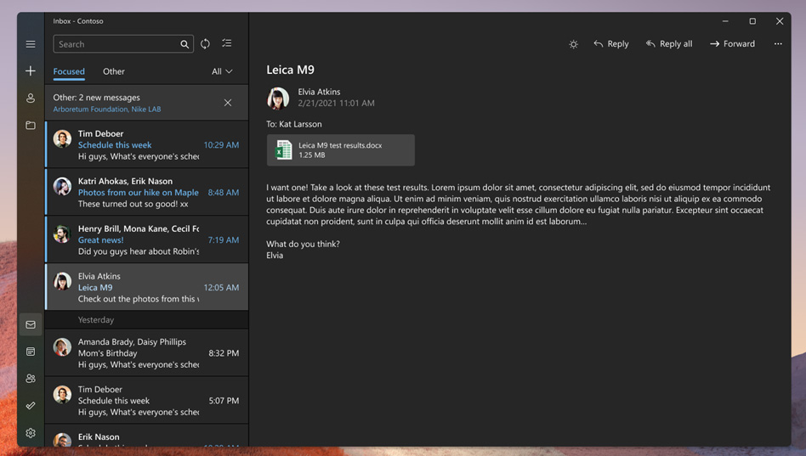The width and height of the screenshot is (806, 456).
Task: Open Great news! email from Henry Brill
Action: (x=146, y=239)
